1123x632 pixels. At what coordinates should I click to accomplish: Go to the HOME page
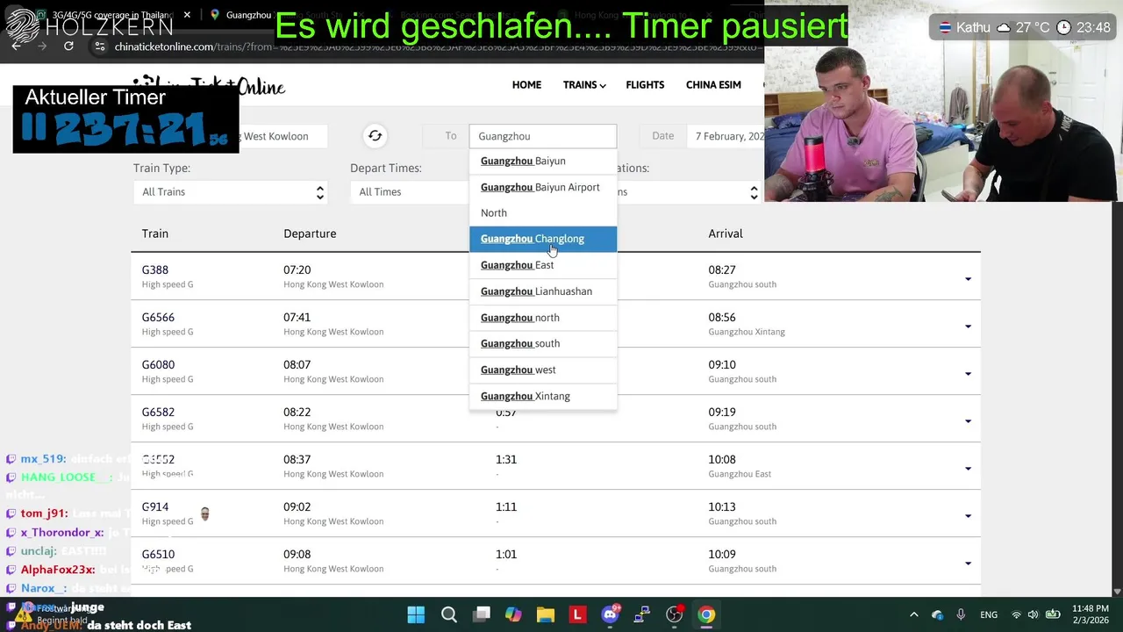coord(526,85)
